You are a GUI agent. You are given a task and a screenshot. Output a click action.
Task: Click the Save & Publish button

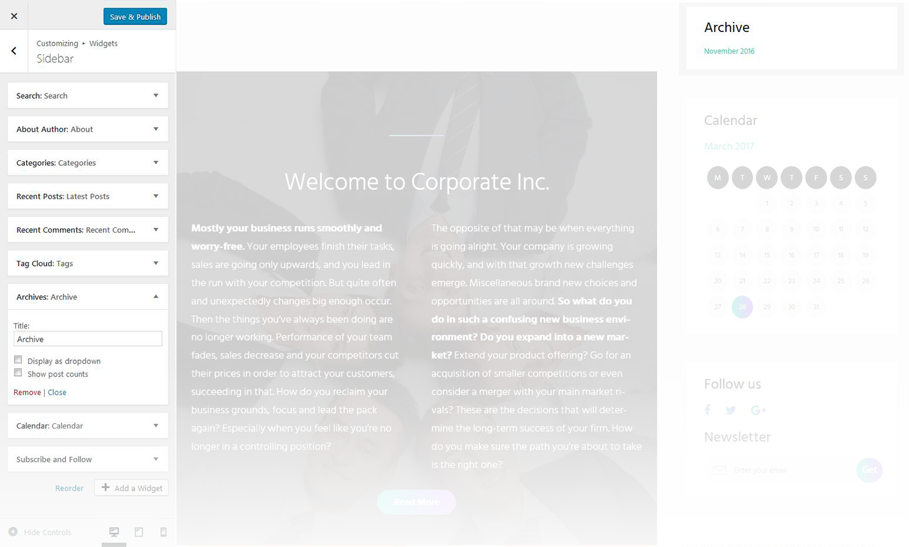(135, 17)
